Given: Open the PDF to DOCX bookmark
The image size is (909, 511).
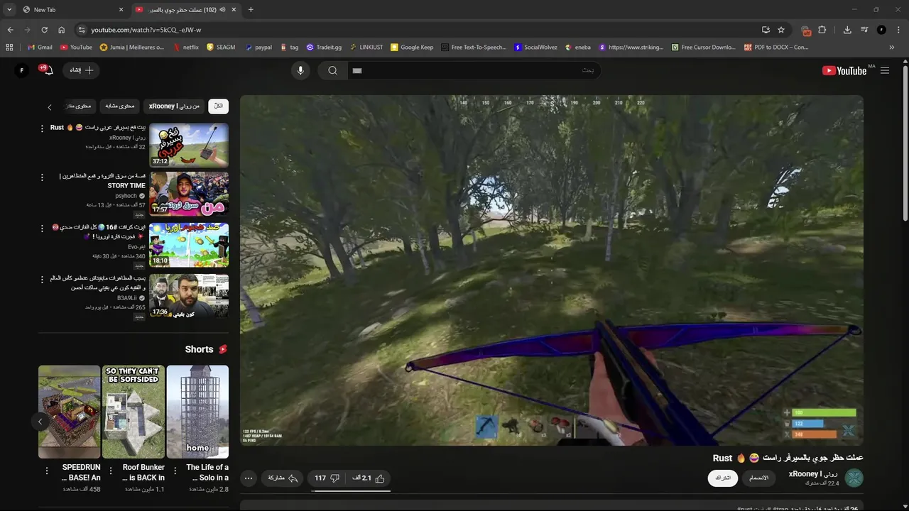Looking at the screenshot, I should pos(776,48).
